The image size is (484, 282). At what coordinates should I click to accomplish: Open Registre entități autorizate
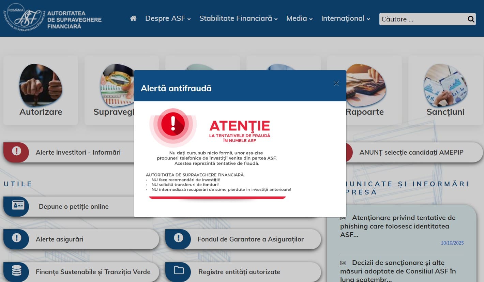239,272
